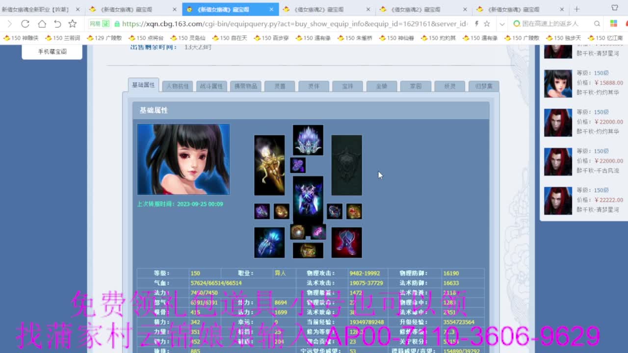Click the address bar URL field
The image size is (628, 353).
pos(294,24)
